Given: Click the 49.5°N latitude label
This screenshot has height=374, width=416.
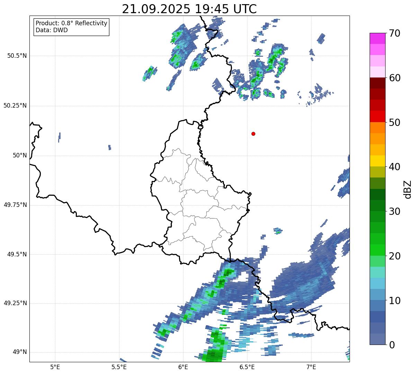Looking at the screenshot, I should point(17,254).
